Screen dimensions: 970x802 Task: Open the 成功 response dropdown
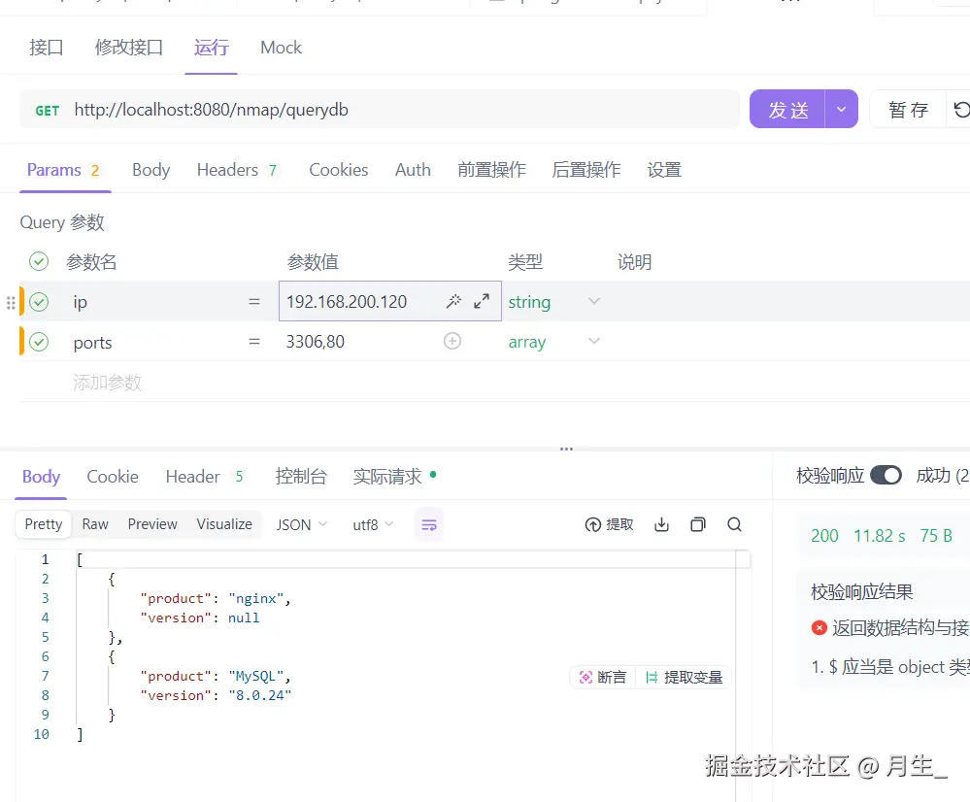942,475
